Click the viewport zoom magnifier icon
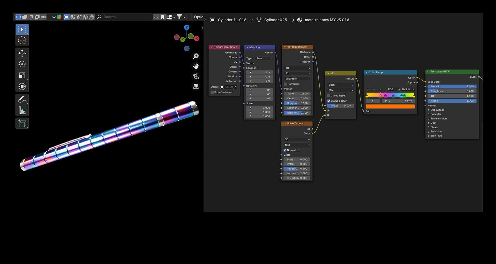 pyautogui.click(x=196, y=56)
